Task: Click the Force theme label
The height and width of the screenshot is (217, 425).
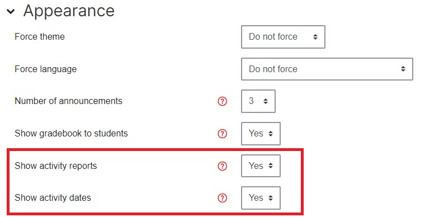Action: 40,36
